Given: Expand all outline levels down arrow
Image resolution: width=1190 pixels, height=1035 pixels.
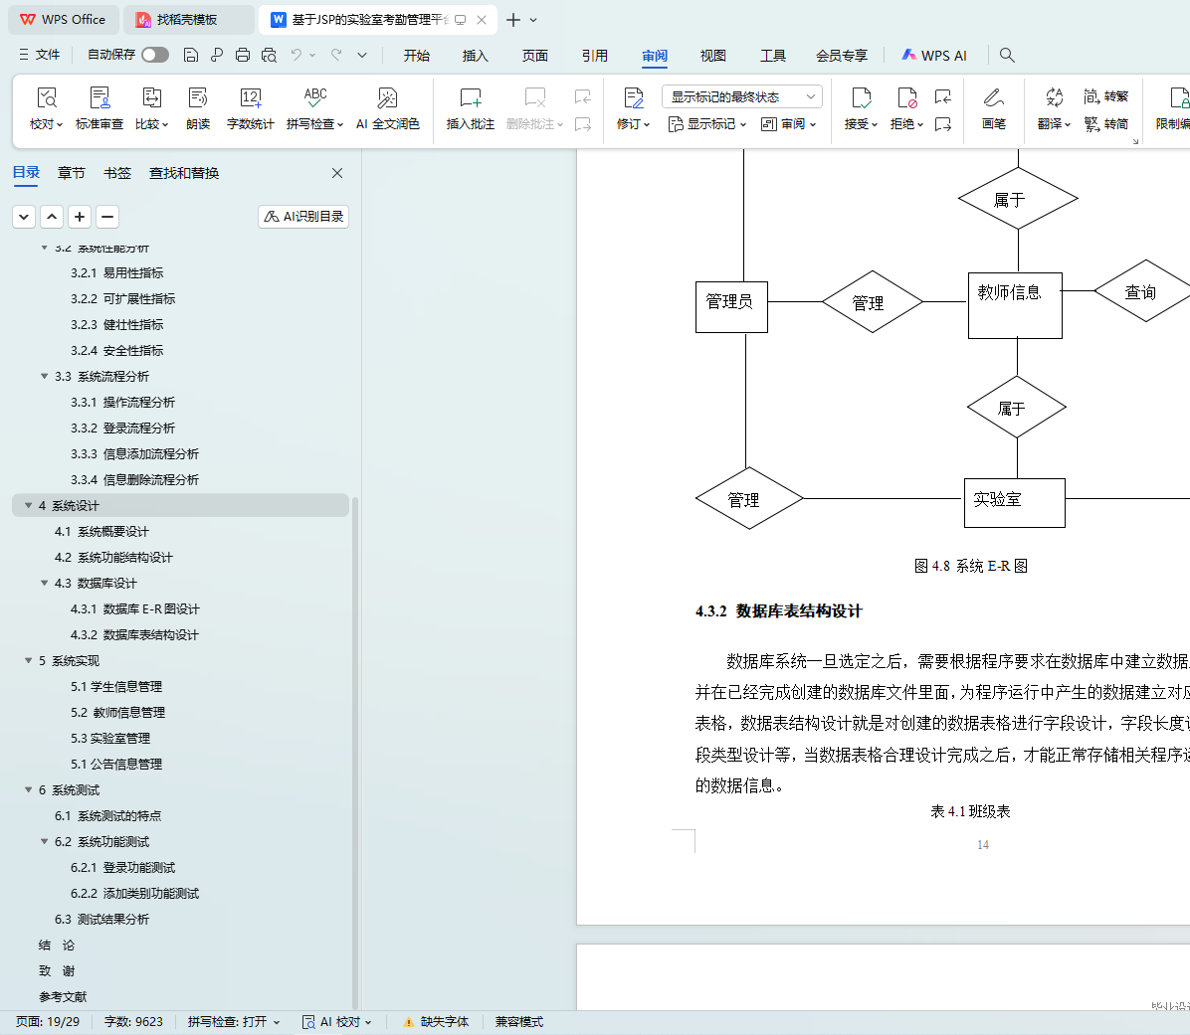Looking at the screenshot, I should [x=24, y=217].
